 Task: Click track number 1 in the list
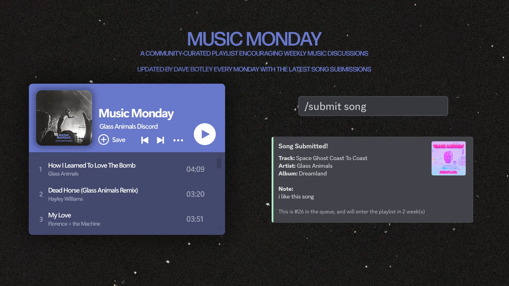[x=41, y=169]
